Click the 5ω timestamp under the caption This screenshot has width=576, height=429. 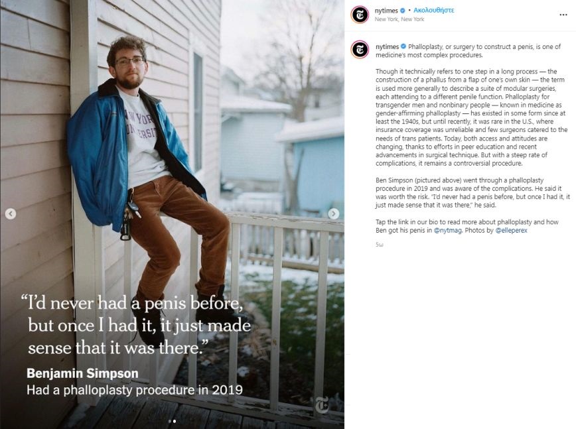click(380, 245)
